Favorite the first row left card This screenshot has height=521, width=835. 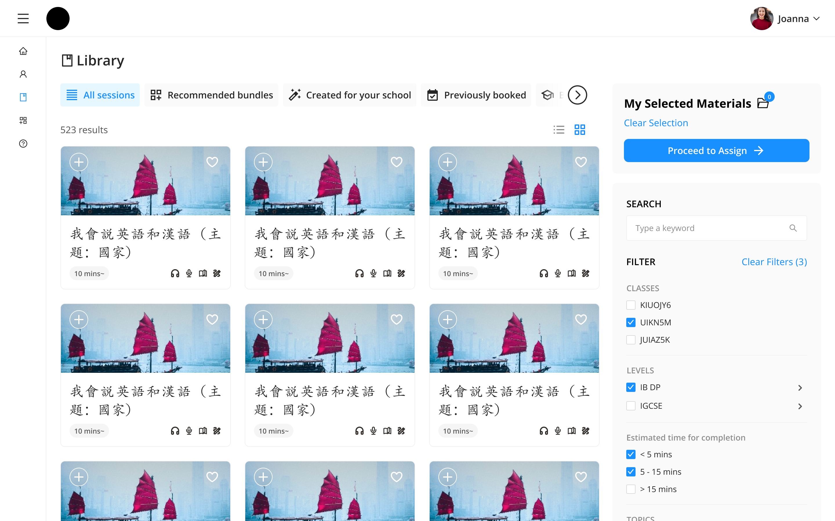click(212, 162)
